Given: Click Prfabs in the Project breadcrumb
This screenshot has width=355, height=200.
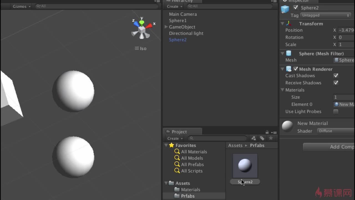Looking at the screenshot, I should [x=257, y=145].
